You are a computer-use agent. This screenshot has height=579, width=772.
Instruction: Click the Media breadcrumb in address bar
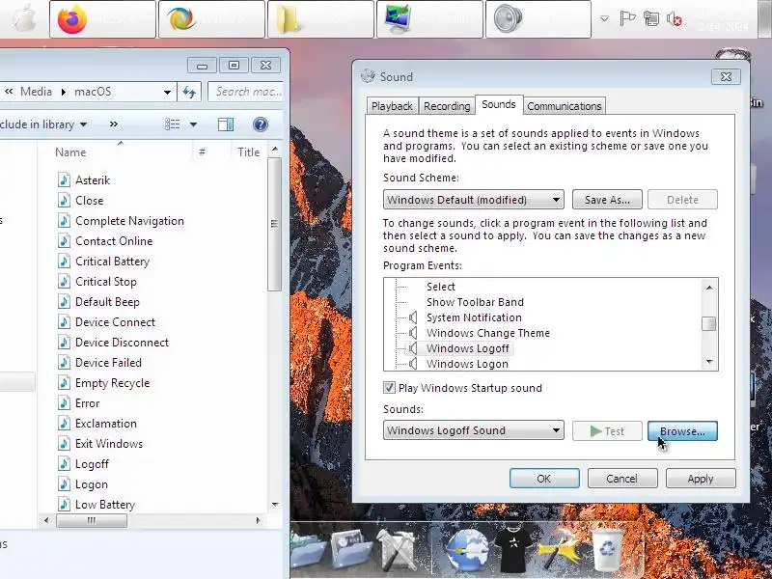click(36, 92)
